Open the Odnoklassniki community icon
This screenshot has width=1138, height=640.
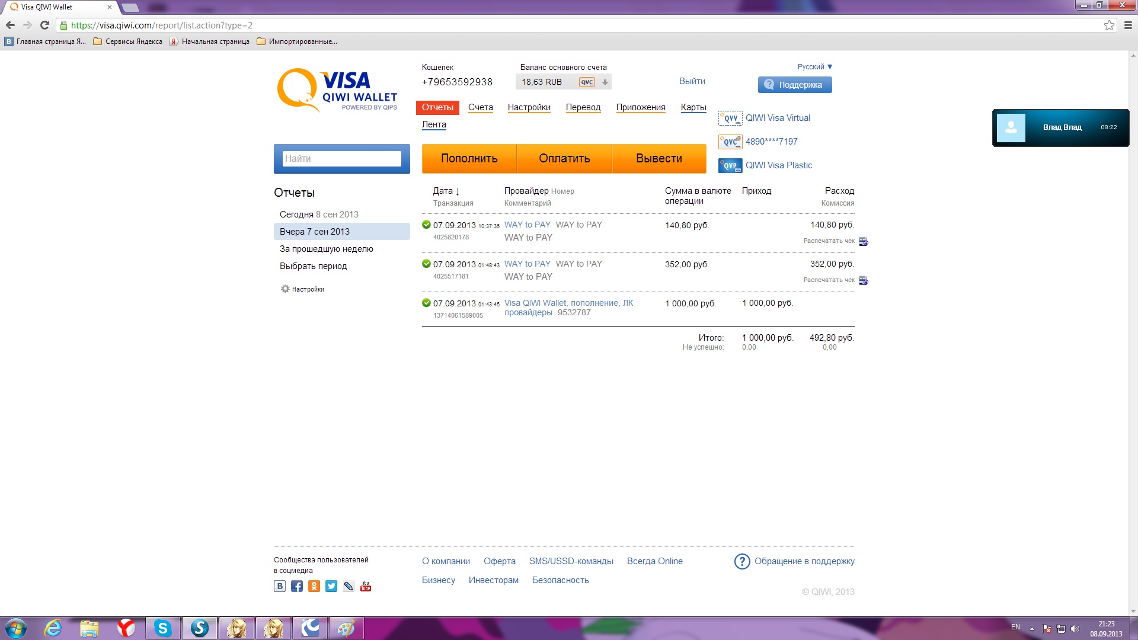[x=314, y=586]
